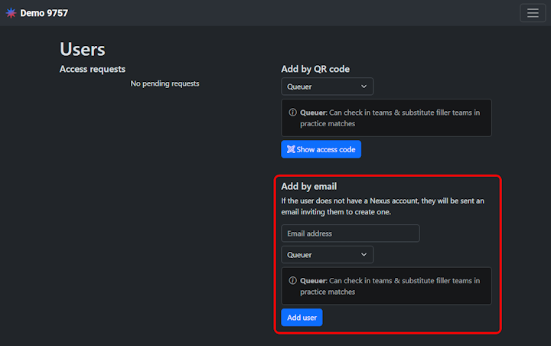
Task: Click the Add by QR code heading
Action: tap(315, 69)
